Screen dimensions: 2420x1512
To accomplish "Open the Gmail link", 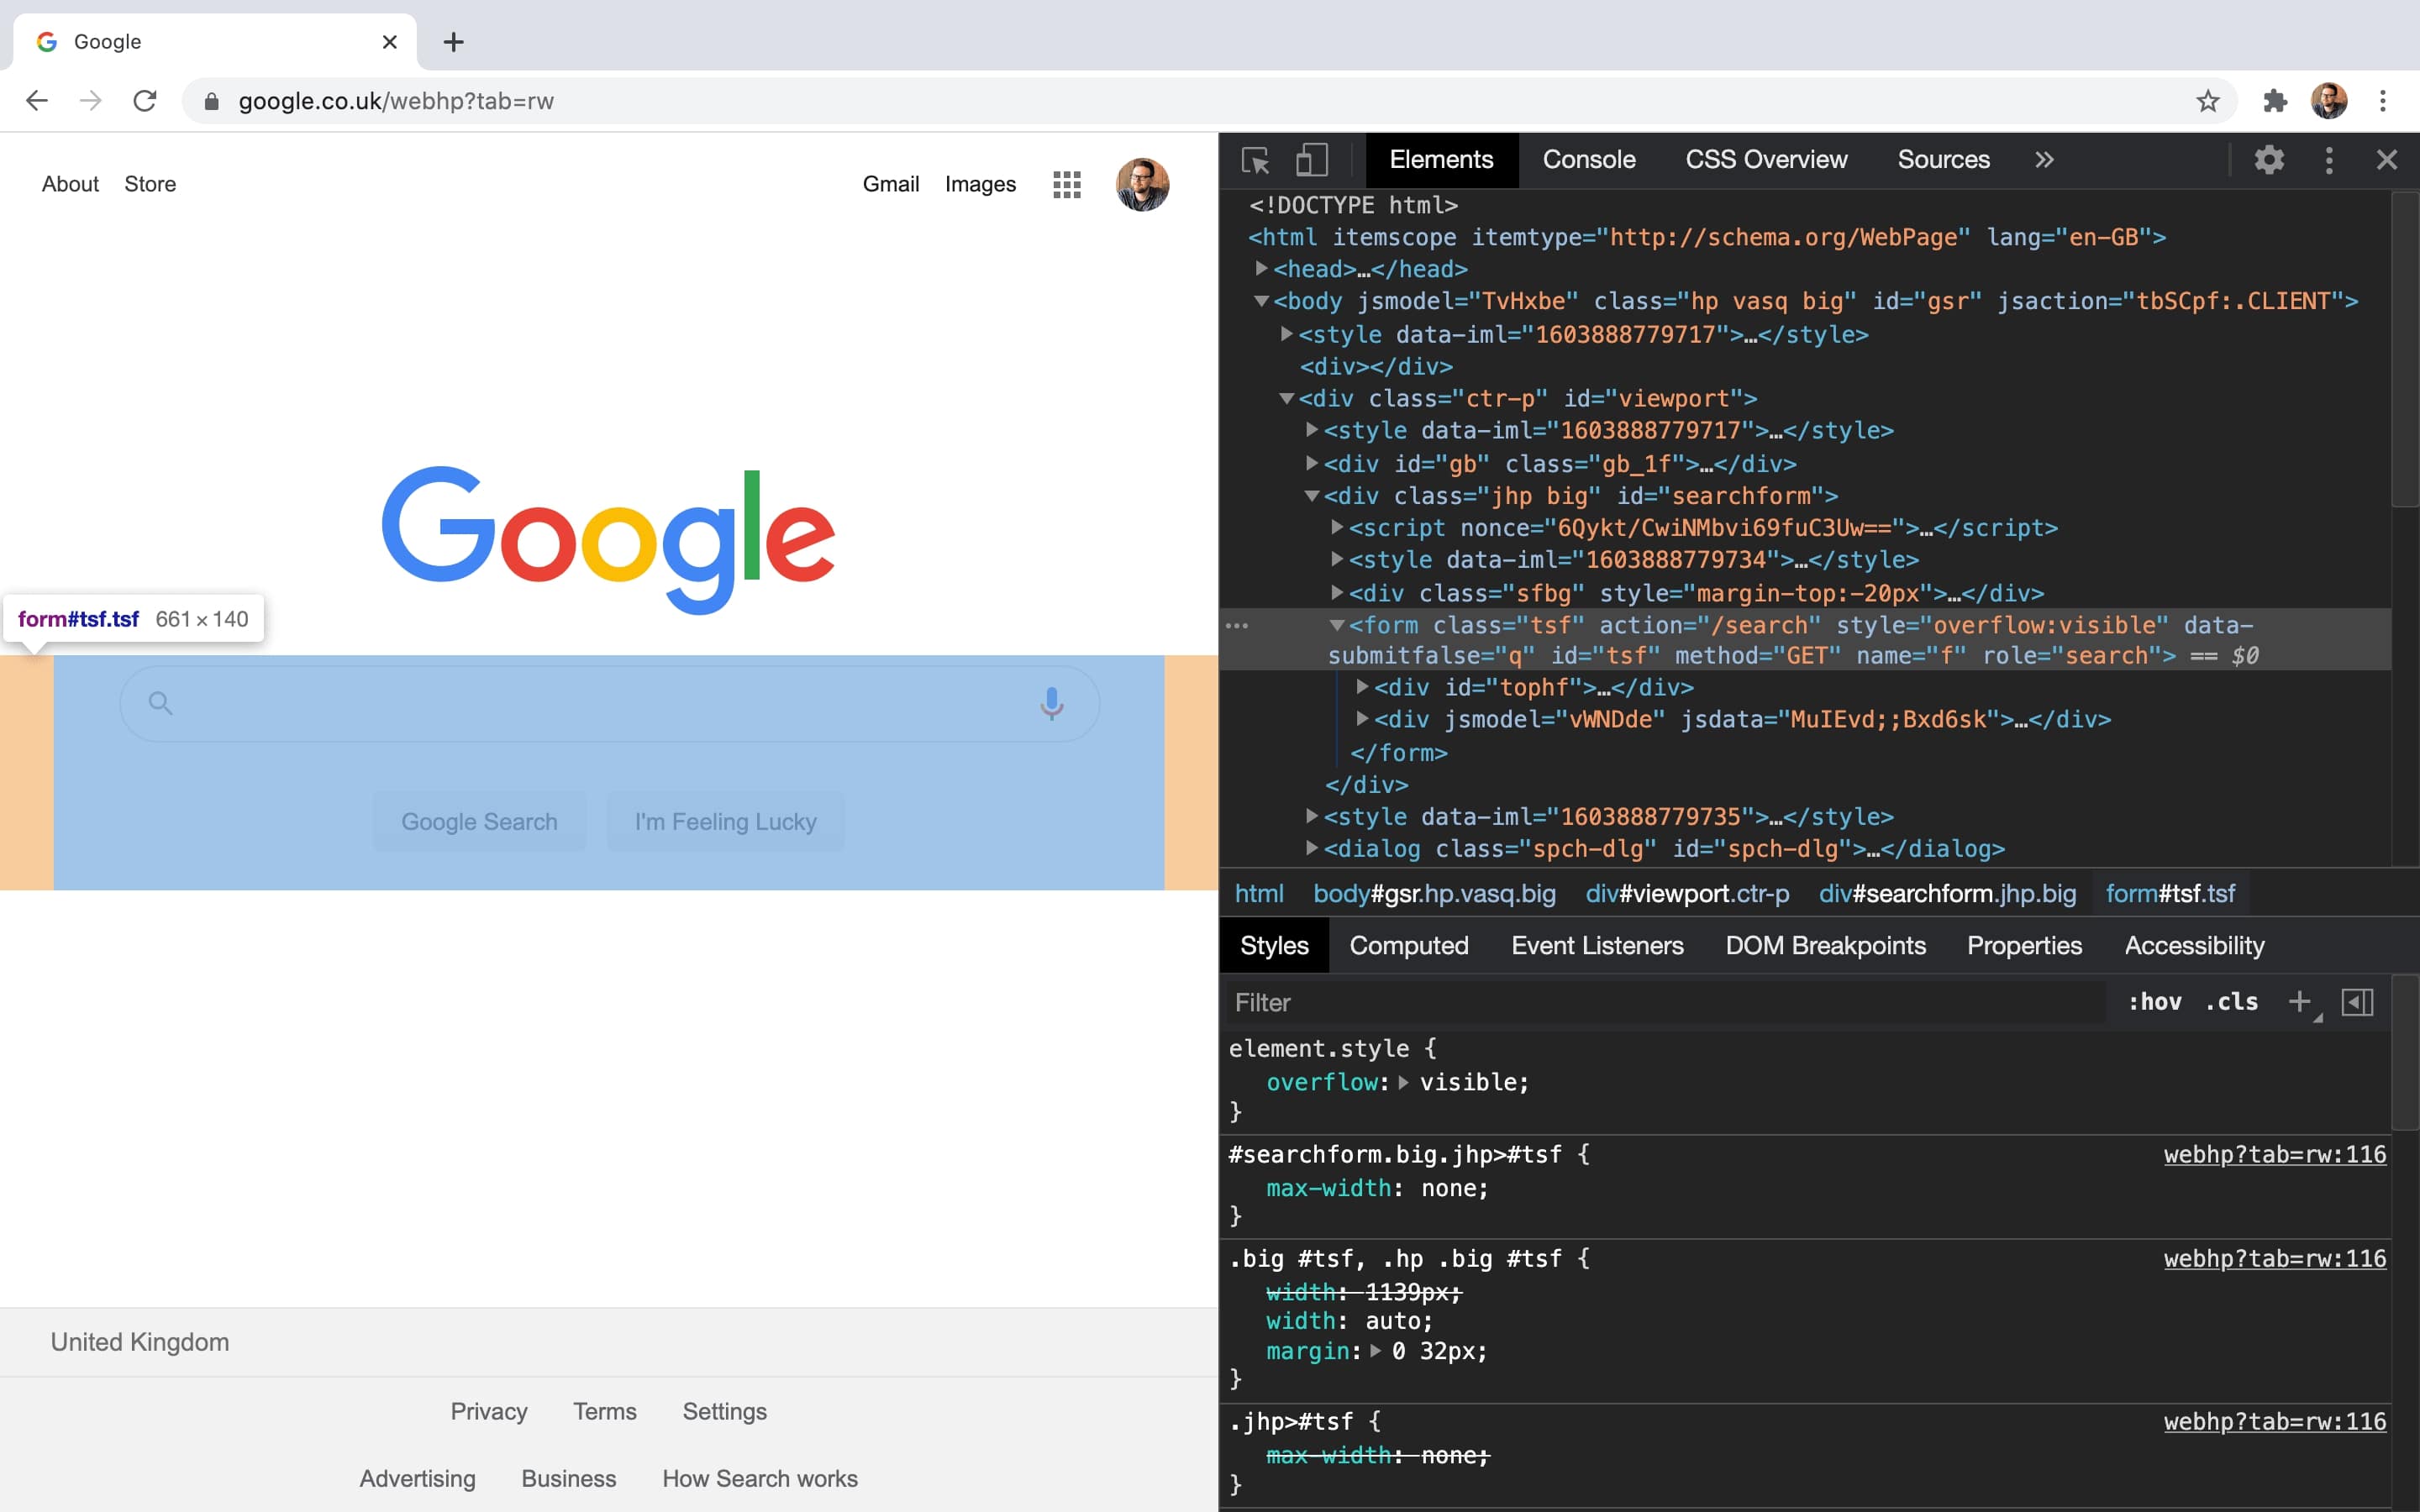I will coord(891,184).
